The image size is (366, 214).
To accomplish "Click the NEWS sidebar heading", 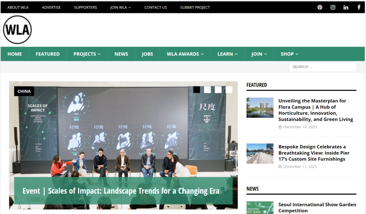I will tap(252, 189).
